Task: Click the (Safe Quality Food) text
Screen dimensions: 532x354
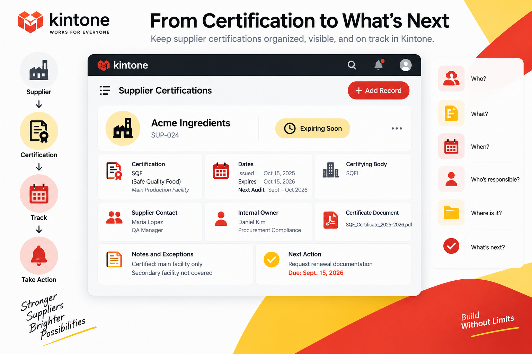Action: click(156, 181)
